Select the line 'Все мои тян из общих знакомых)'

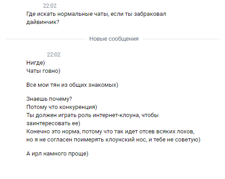[72, 85]
